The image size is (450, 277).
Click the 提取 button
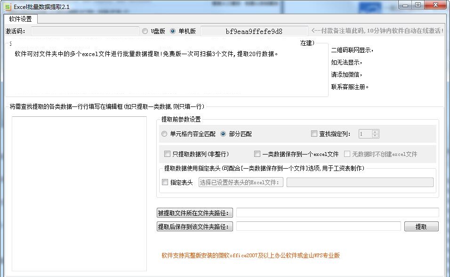coord(421,227)
